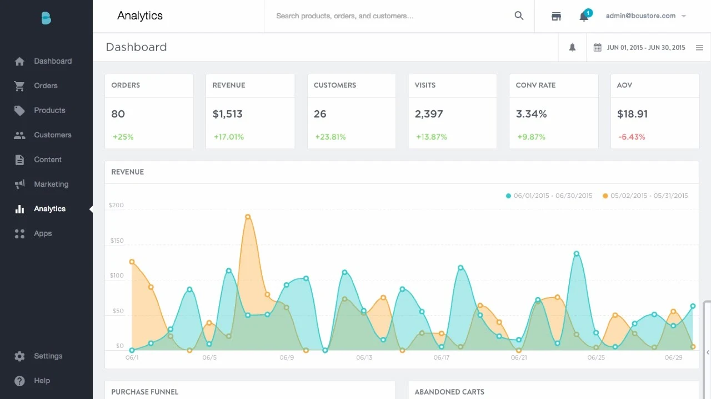Click the Help question mark icon
The height and width of the screenshot is (399, 711).
pyautogui.click(x=19, y=381)
